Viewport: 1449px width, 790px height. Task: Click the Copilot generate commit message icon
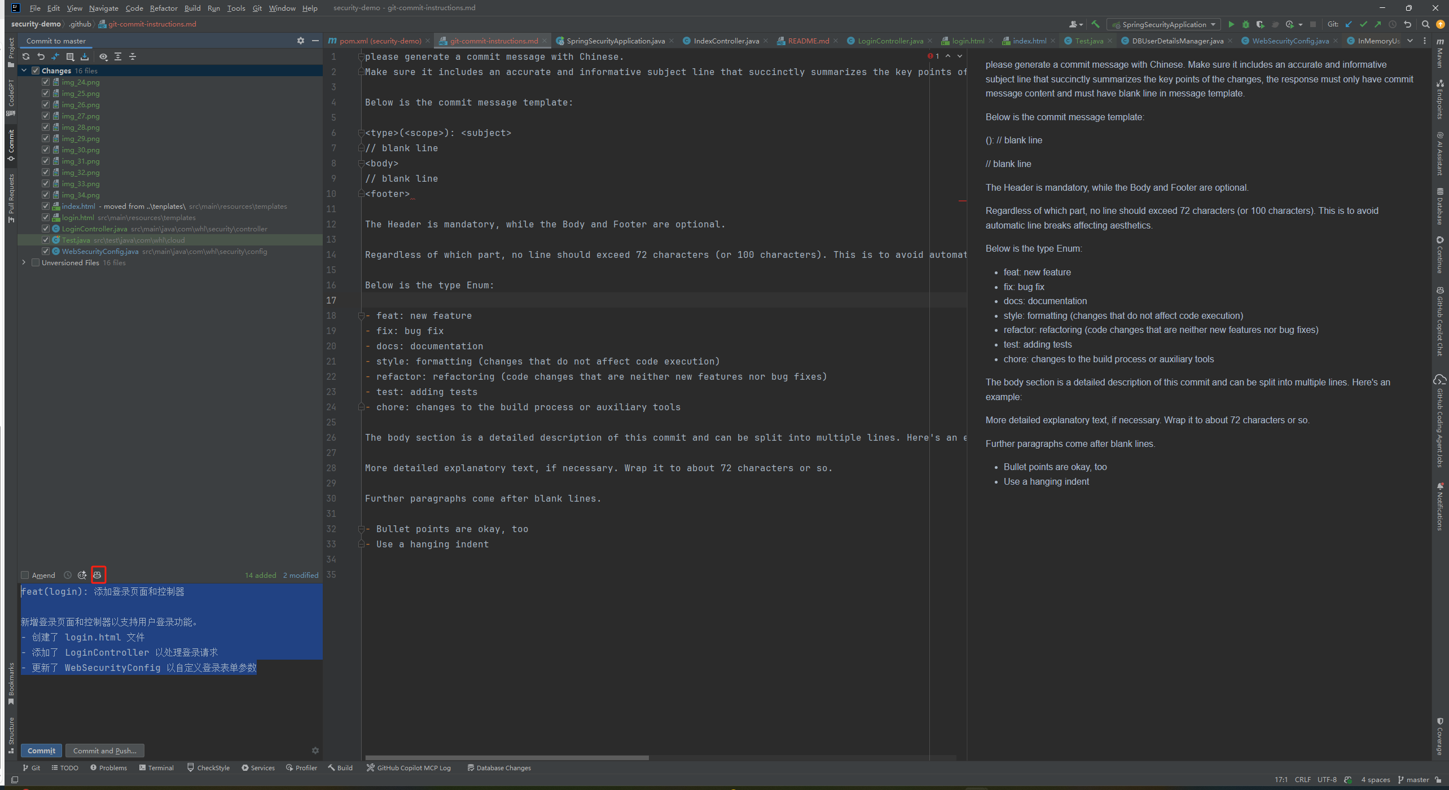coord(98,575)
